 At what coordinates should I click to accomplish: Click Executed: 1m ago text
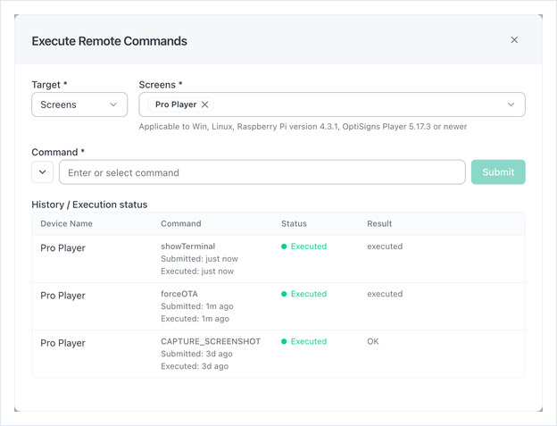tap(195, 319)
